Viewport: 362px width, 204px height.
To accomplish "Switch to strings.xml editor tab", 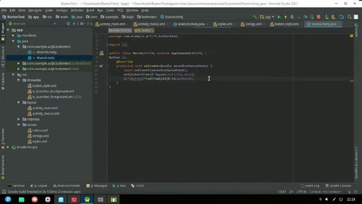I will click(253, 24).
